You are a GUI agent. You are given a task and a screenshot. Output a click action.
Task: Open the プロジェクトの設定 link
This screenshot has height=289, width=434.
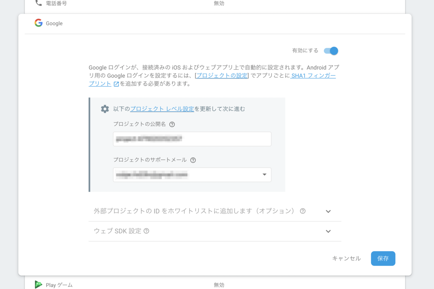222,75
